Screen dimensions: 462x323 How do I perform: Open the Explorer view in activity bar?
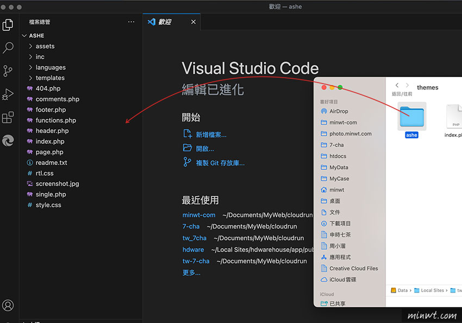[8, 25]
